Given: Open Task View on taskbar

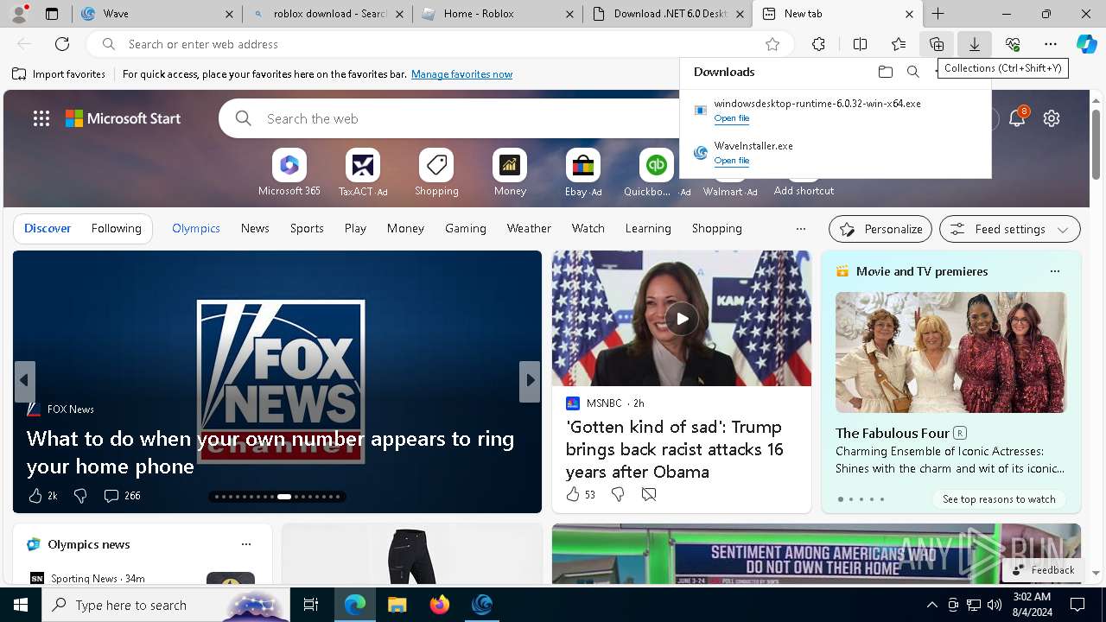Looking at the screenshot, I should 311,605.
